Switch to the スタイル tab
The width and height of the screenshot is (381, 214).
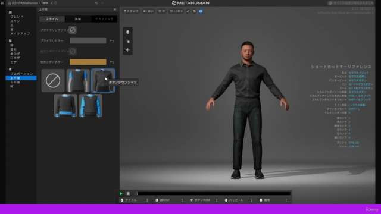click(52, 19)
